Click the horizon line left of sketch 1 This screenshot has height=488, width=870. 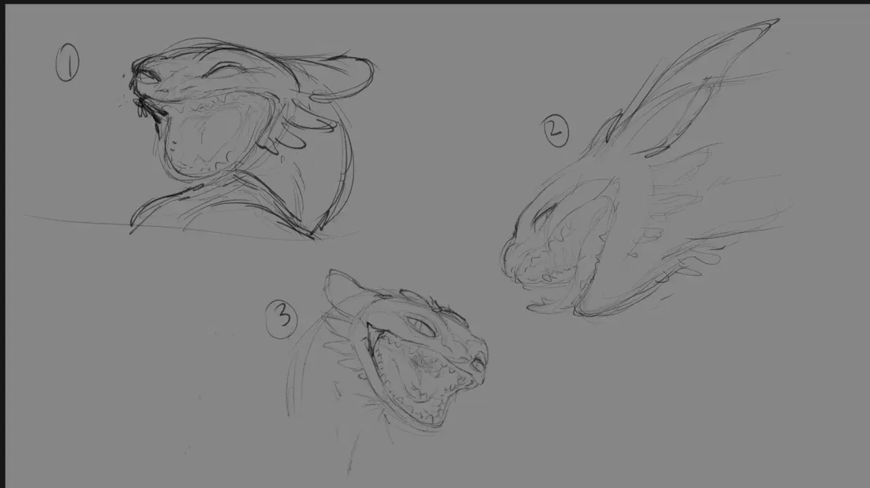pos(75,220)
